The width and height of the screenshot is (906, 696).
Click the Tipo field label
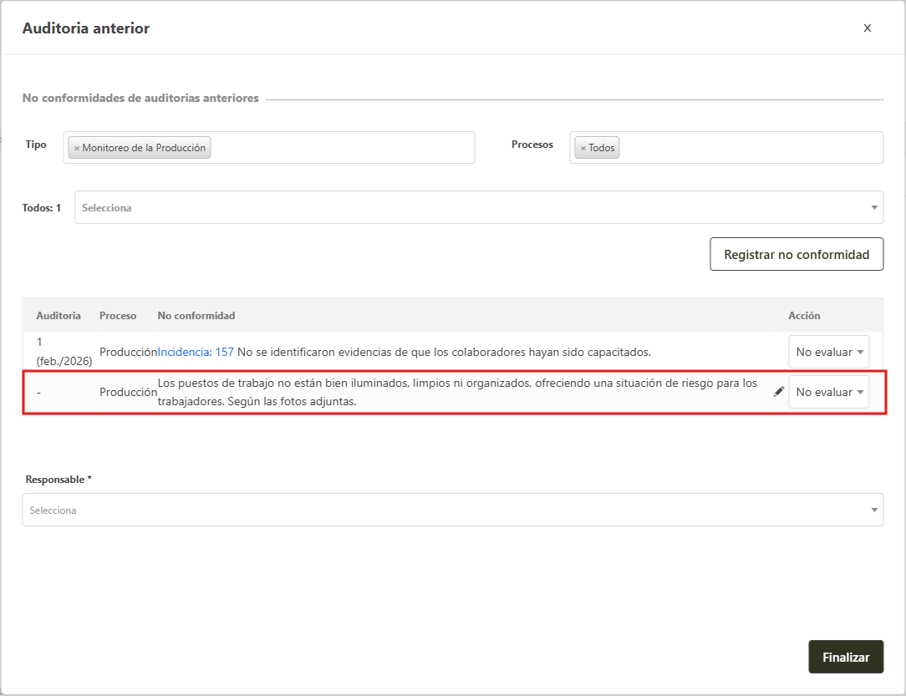point(36,144)
